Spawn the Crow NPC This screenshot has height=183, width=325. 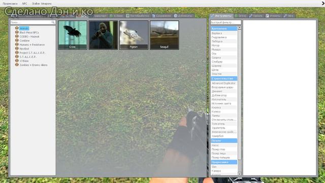(73, 35)
